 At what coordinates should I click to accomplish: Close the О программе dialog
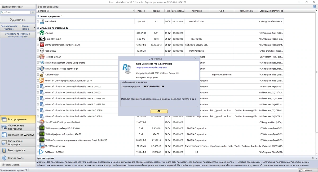pos(195,58)
